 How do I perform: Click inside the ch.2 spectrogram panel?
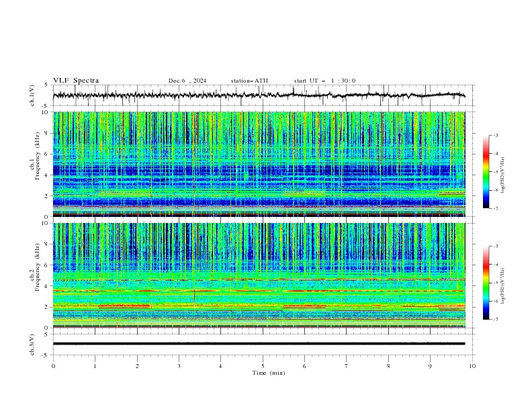[x=259, y=275]
